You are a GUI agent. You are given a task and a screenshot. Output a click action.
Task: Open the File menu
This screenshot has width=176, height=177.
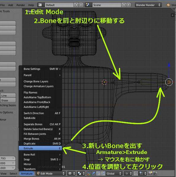(x=2, y=5)
